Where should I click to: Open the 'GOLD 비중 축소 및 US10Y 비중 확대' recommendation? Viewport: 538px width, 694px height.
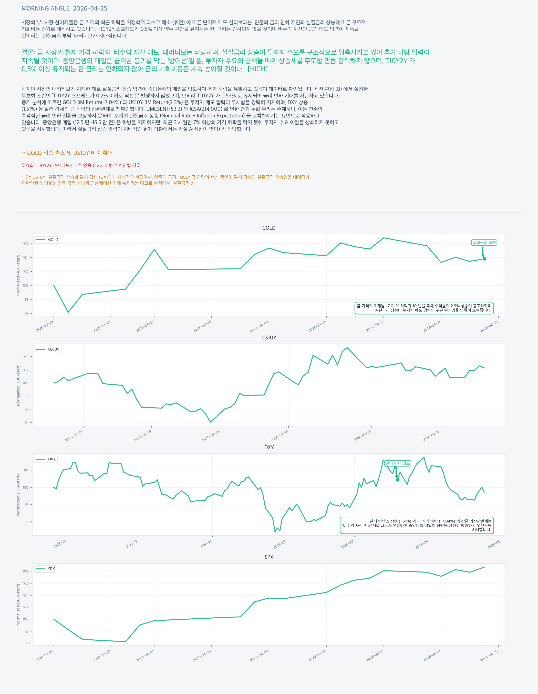(x=67, y=153)
